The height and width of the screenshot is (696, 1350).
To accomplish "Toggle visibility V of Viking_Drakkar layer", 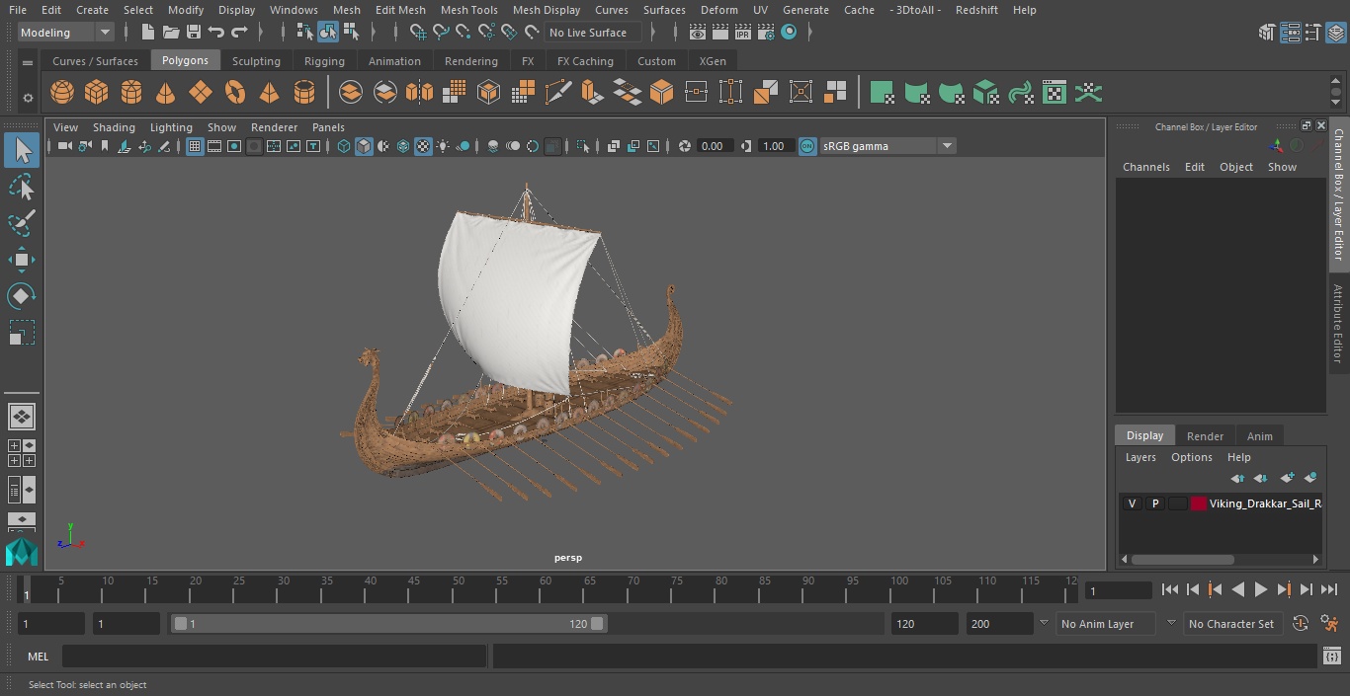I will [x=1132, y=503].
